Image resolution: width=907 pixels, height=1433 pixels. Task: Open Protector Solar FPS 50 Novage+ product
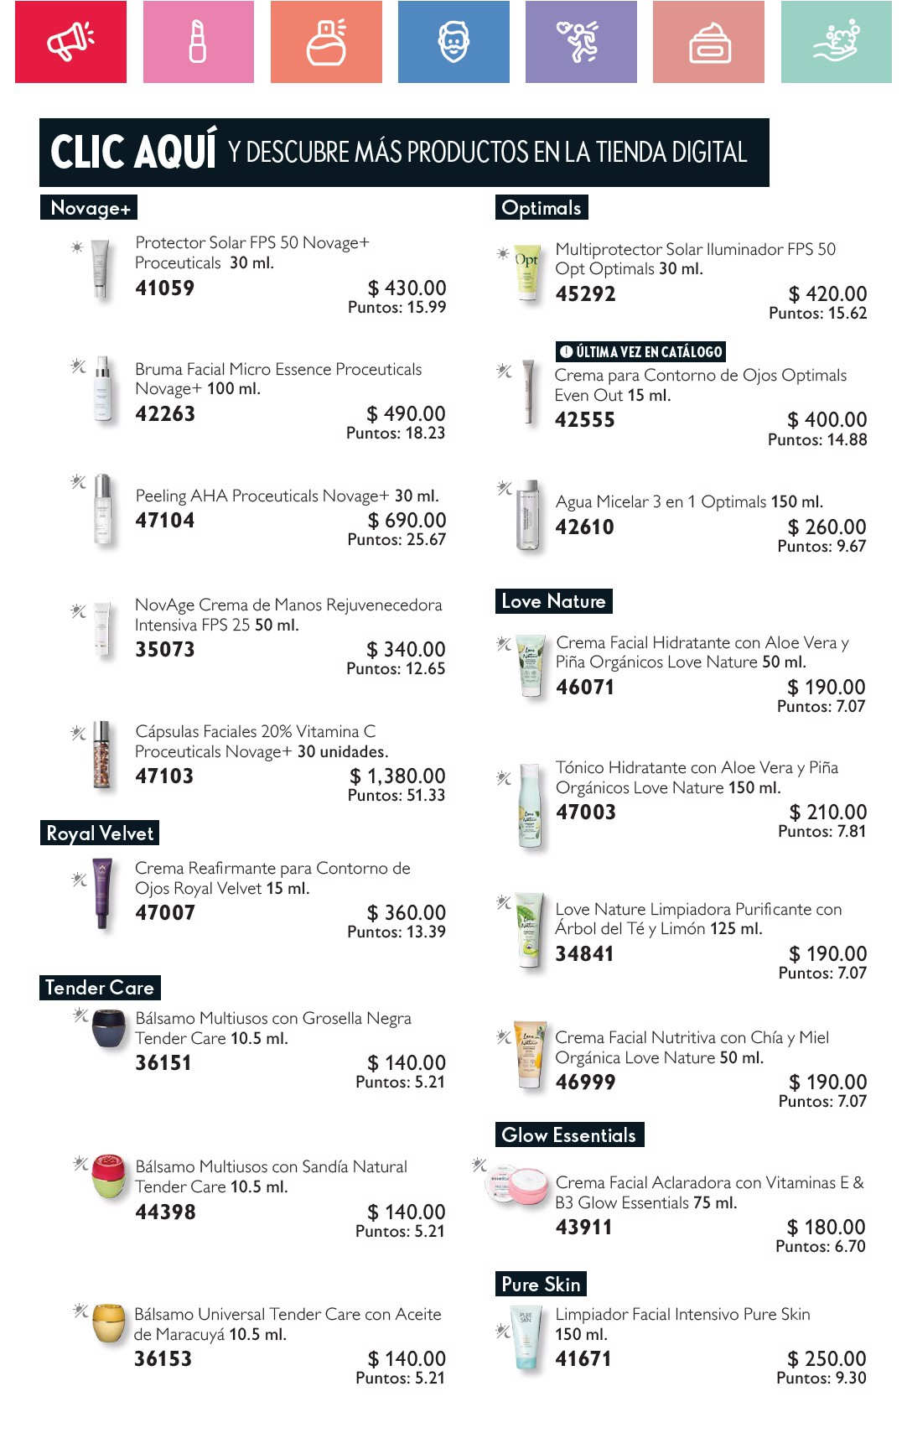(251, 252)
